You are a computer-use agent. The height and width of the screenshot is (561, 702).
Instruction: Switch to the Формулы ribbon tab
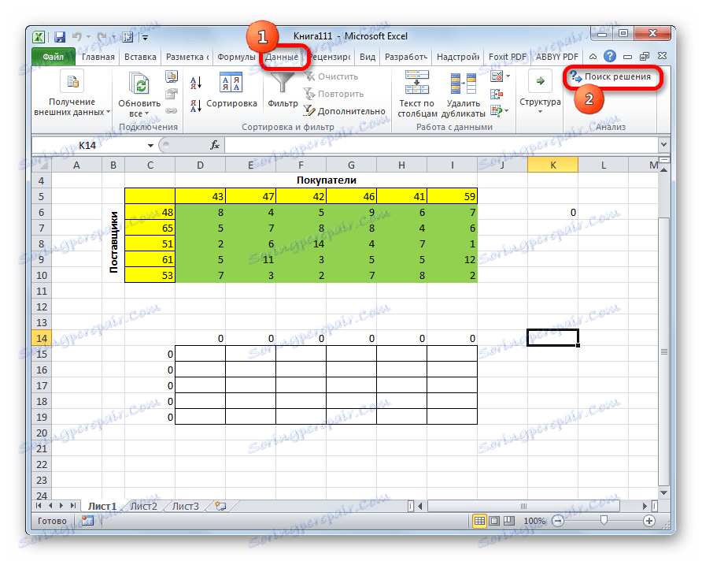(238, 57)
